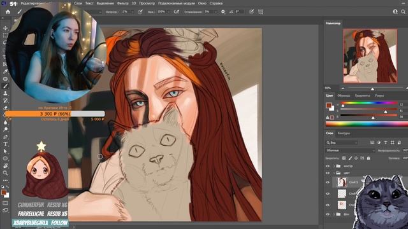This screenshot has width=408, height=229.
Task: Select the Hand tool
Action: click(5, 165)
